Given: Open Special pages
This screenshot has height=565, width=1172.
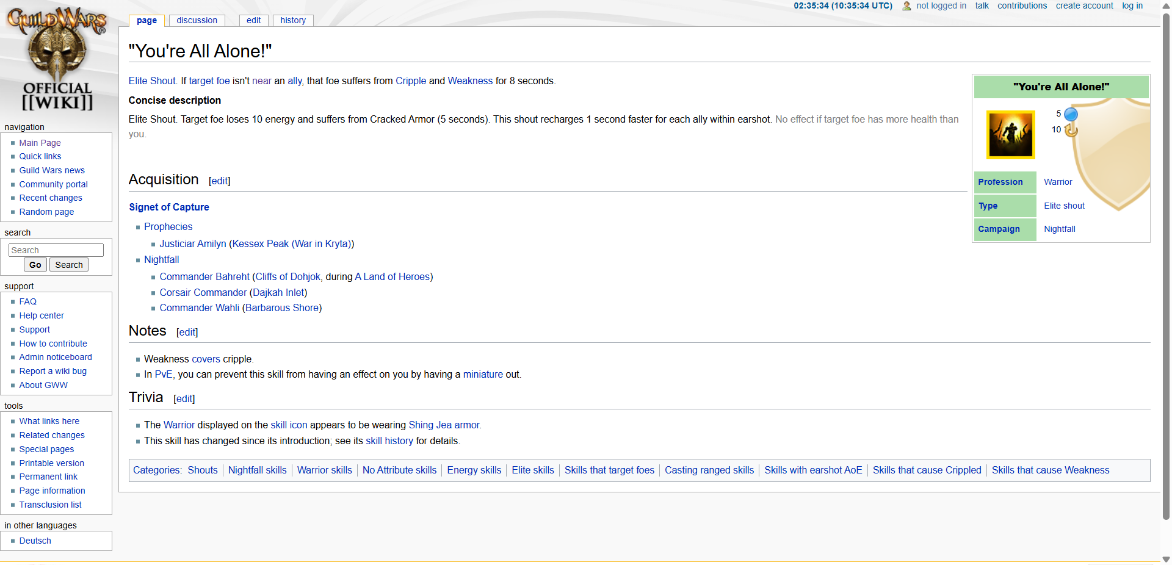Looking at the screenshot, I should pos(46,449).
